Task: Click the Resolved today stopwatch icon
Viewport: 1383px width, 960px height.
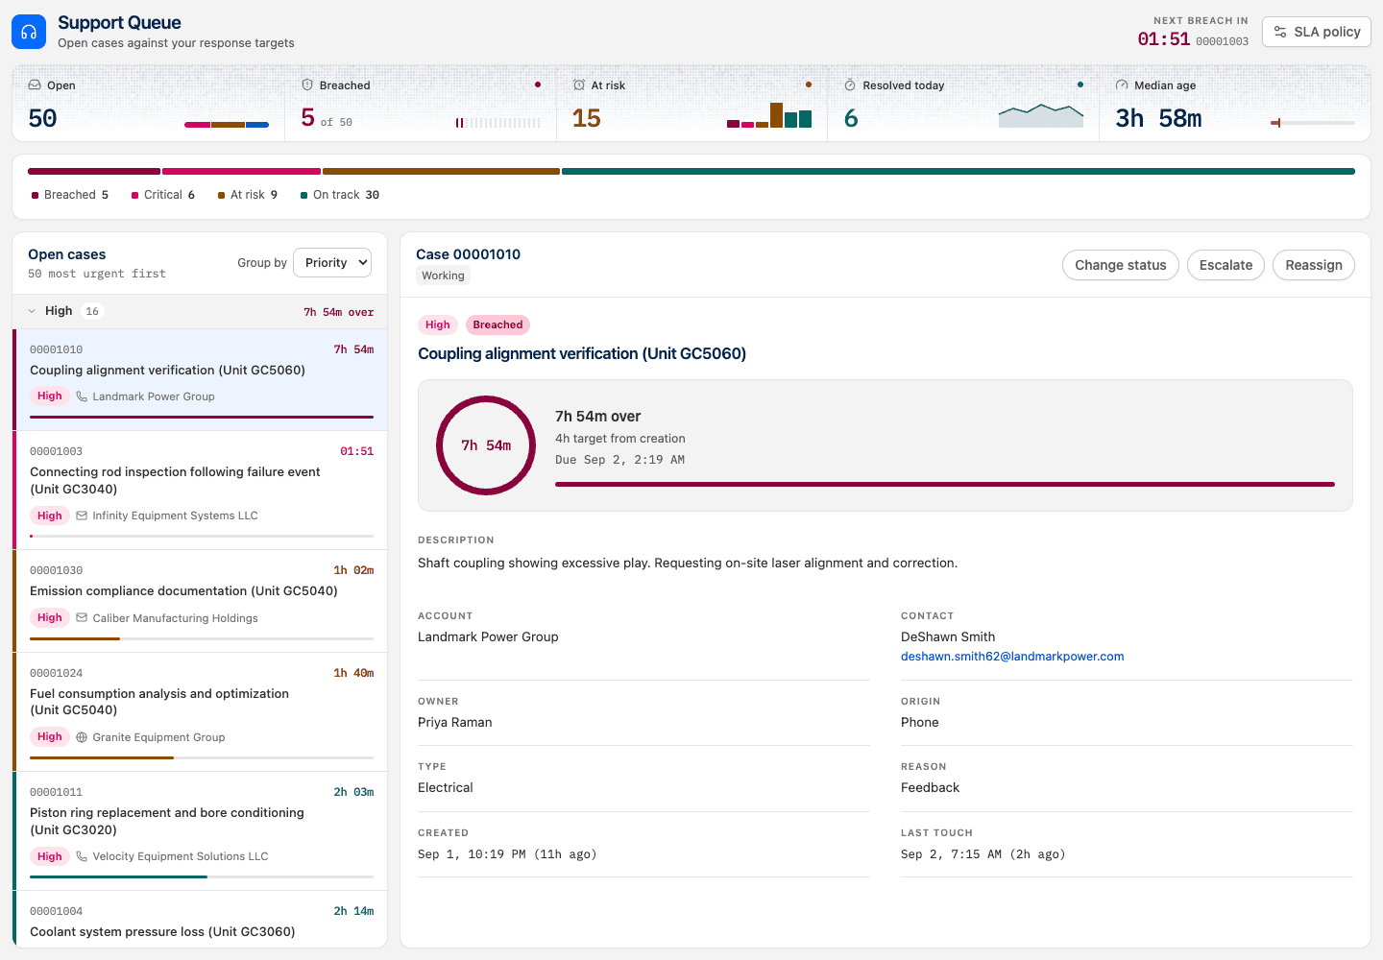Action: coord(850,85)
